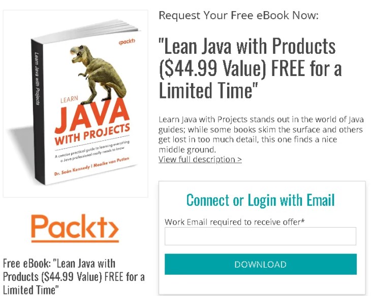
Task: Click the arrow in View full description
Action: pos(239,160)
